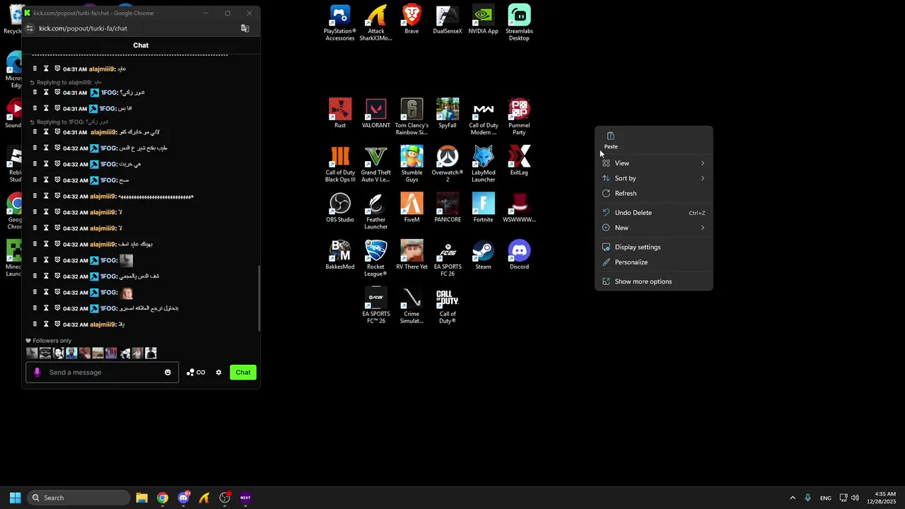Launch the NVIDIA App desktop icon
Screen dimensions: 905x509
click(483, 20)
